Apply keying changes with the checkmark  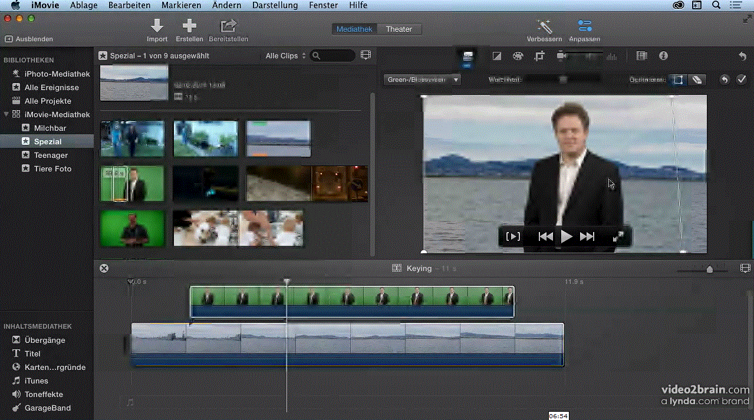(742, 80)
